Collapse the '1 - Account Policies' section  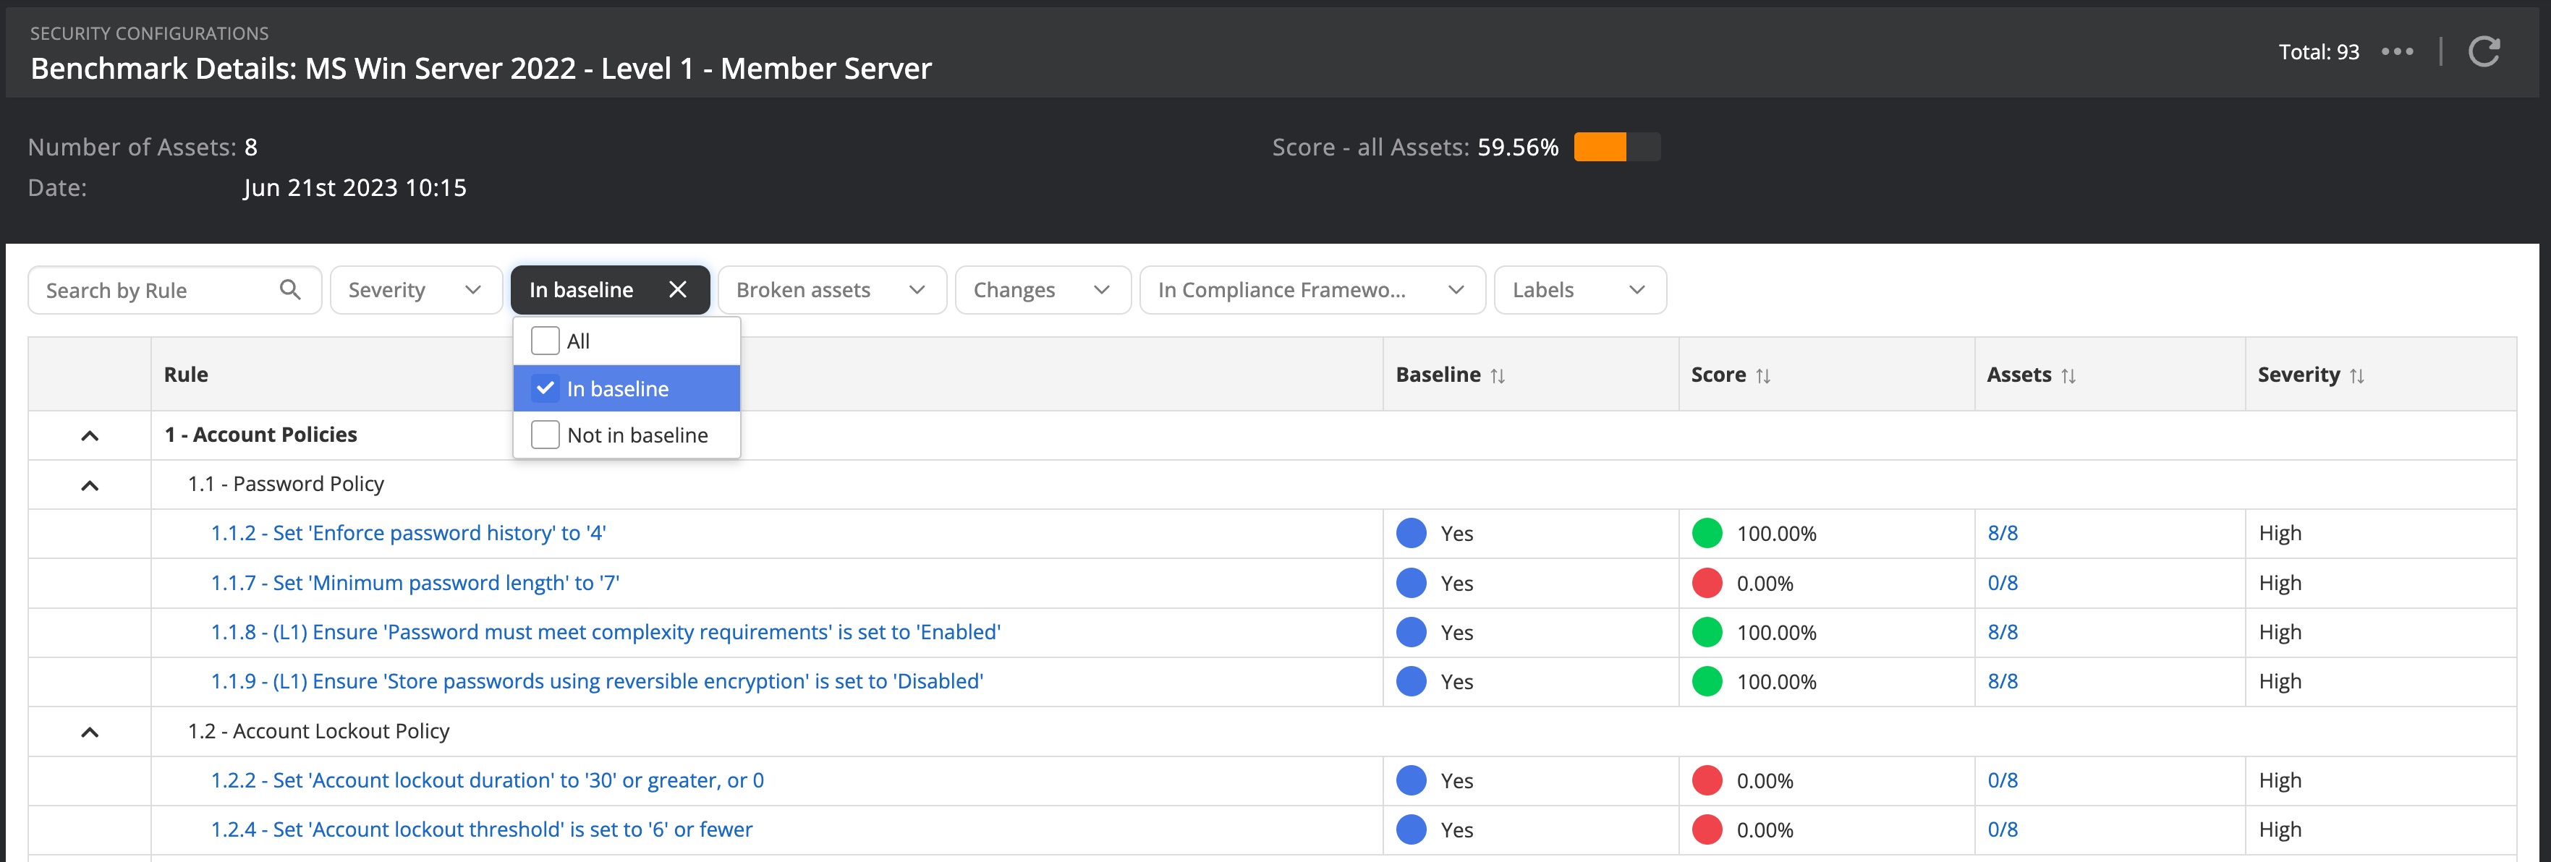[x=91, y=435]
